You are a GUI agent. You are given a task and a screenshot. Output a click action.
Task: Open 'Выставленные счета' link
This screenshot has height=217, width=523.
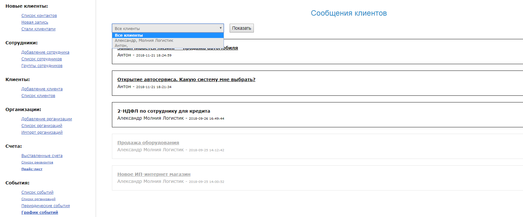click(42, 156)
